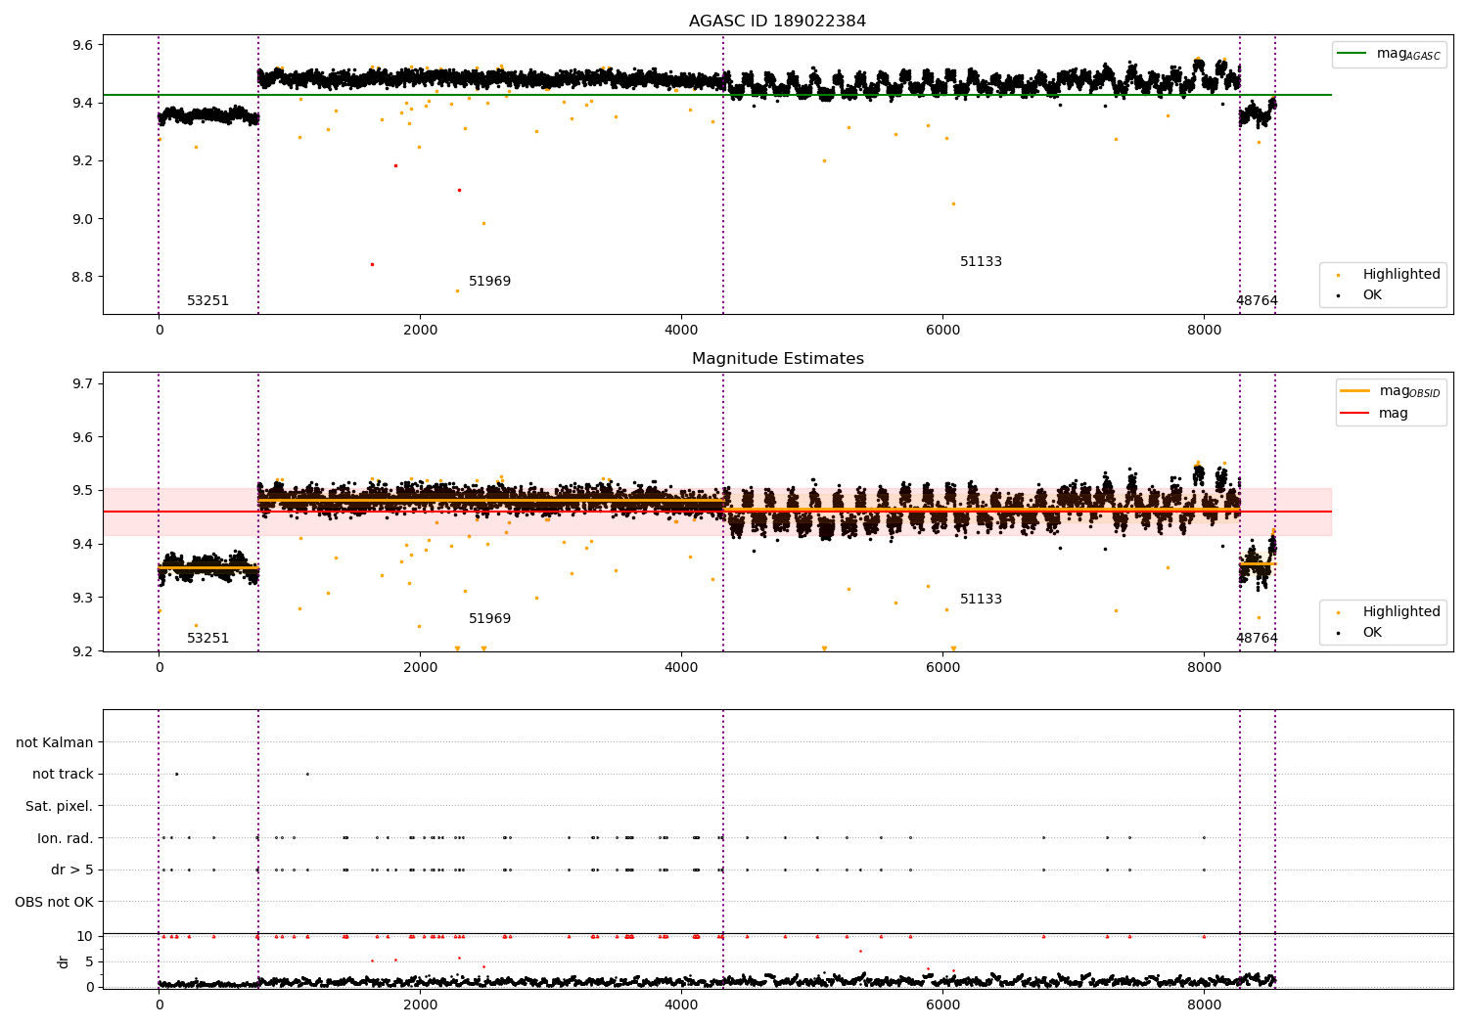Image resolution: width=1468 pixels, height=1027 pixels.
Task: Click obsid label 51969 in top plot
Action: tap(489, 281)
